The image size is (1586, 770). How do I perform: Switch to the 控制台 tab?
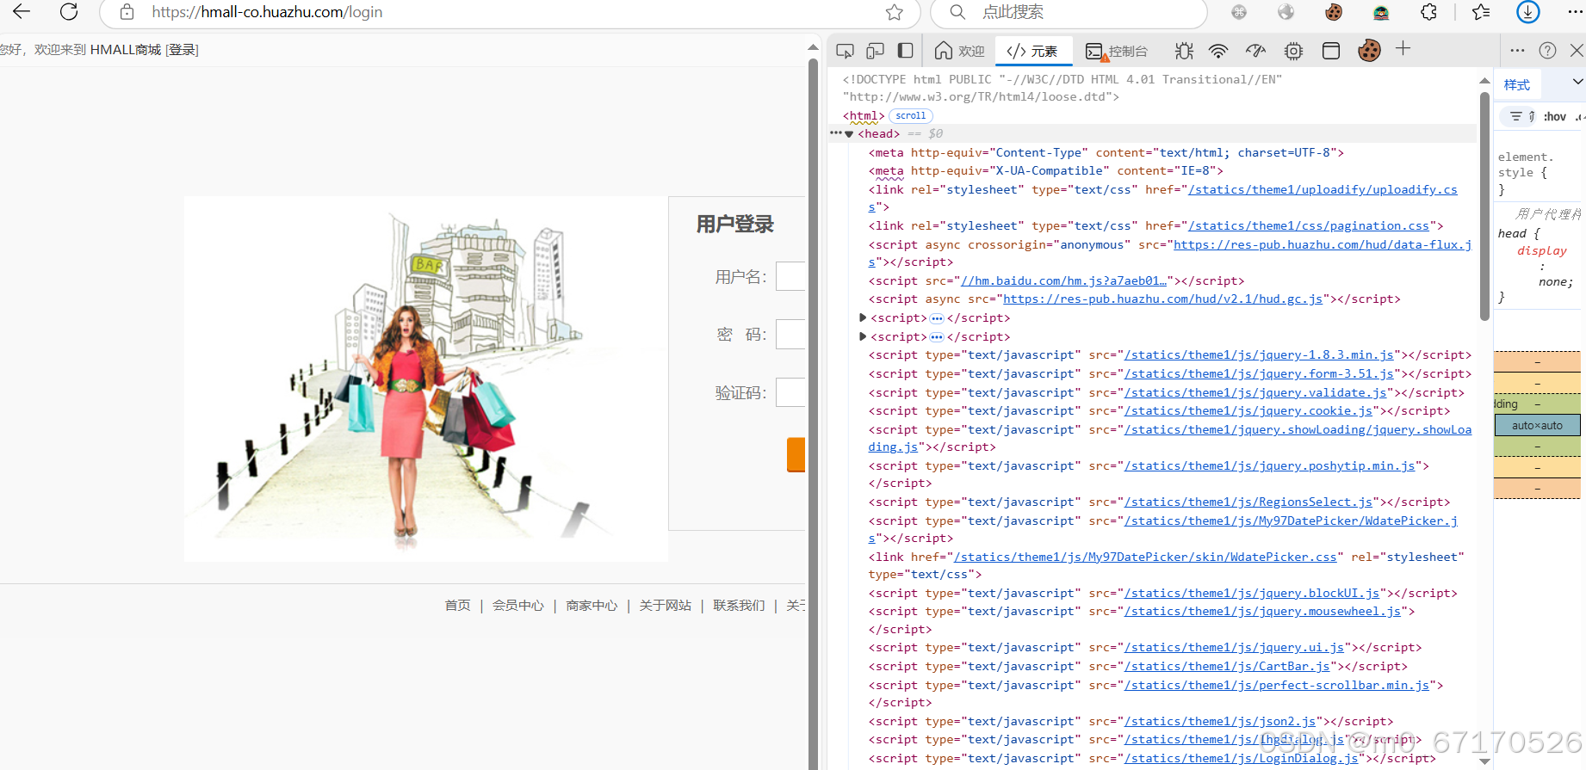(x=1117, y=51)
